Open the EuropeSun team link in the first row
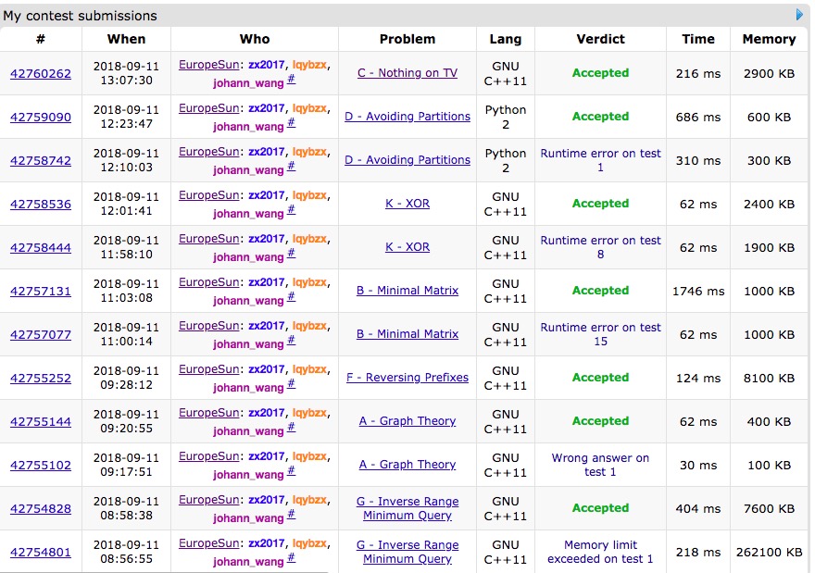 coord(210,65)
